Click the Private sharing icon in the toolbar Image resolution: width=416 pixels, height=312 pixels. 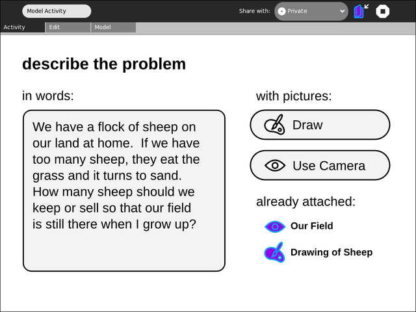(x=281, y=11)
